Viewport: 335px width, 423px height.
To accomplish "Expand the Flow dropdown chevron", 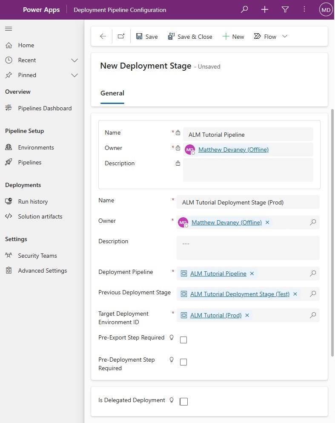I will 285,36.
